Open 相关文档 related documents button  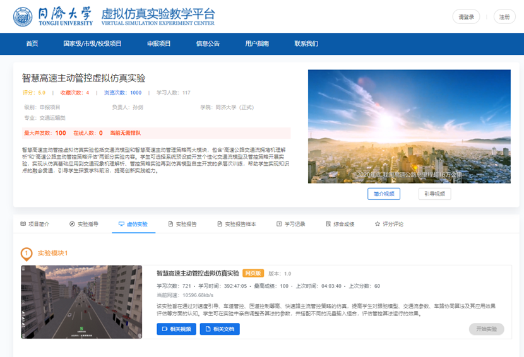pyautogui.click(x=220, y=329)
